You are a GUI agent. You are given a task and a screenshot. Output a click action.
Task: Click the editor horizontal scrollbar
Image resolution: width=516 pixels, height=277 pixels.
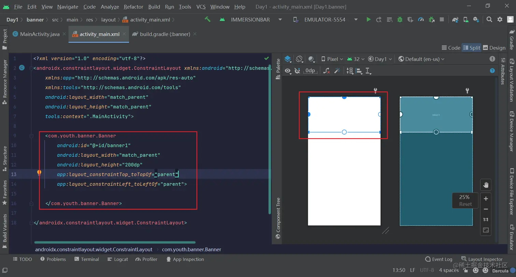point(115,243)
